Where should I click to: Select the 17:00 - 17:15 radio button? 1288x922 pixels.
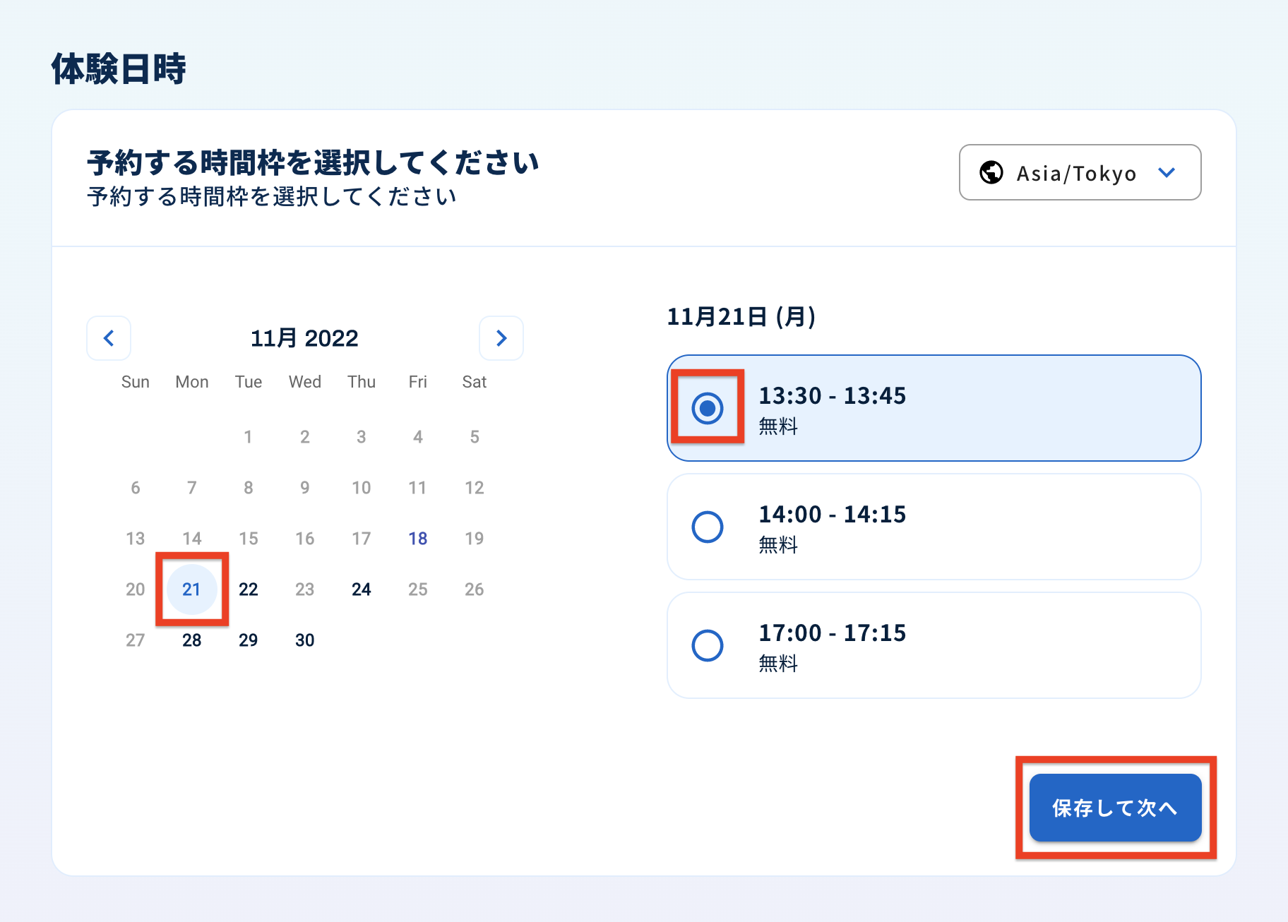(708, 645)
